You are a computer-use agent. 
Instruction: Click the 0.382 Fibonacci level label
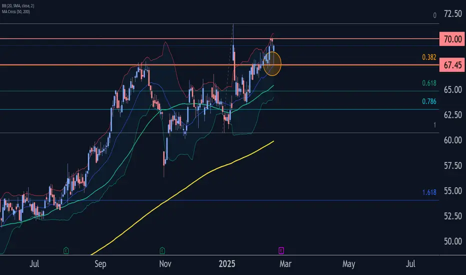(429, 57)
